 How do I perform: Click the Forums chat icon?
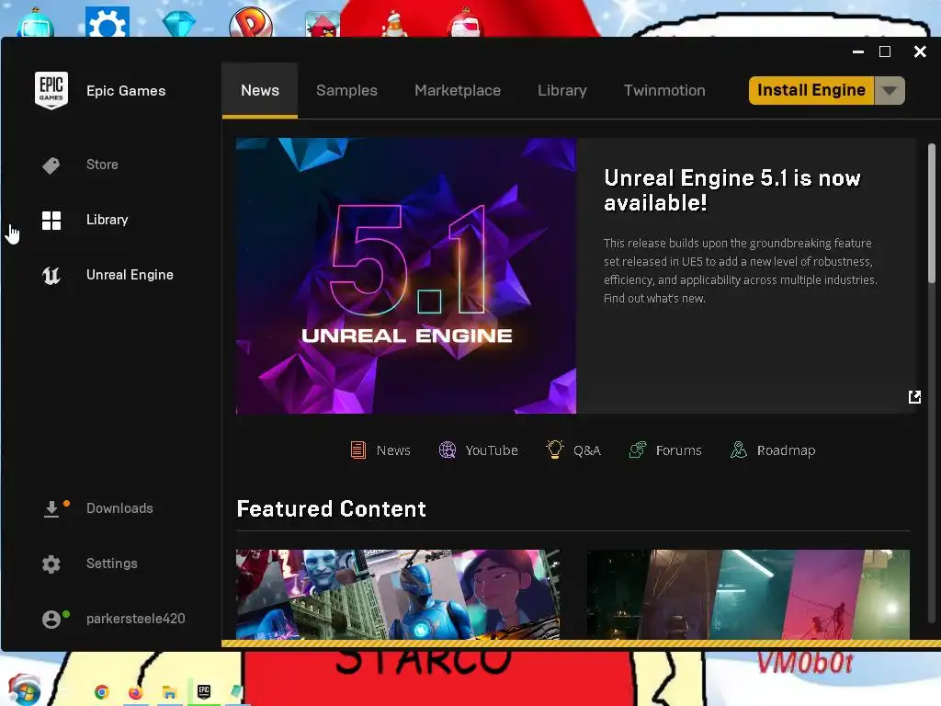pyautogui.click(x=638, y=450)
